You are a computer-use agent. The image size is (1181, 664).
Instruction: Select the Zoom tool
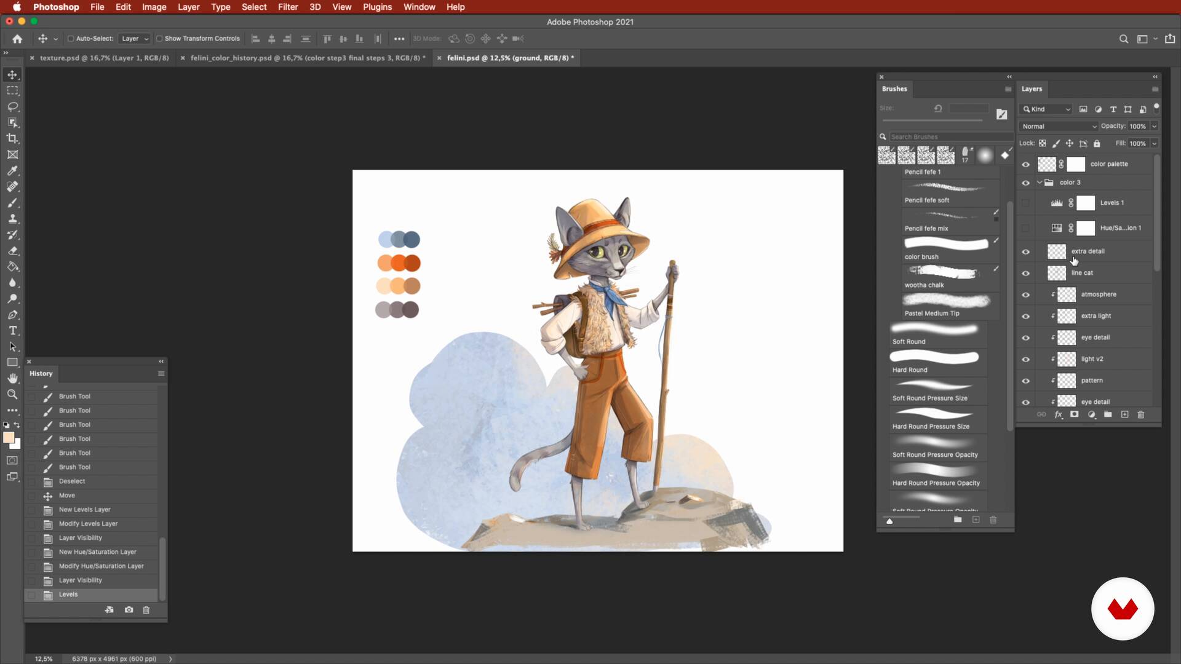(x=12, y=394)
